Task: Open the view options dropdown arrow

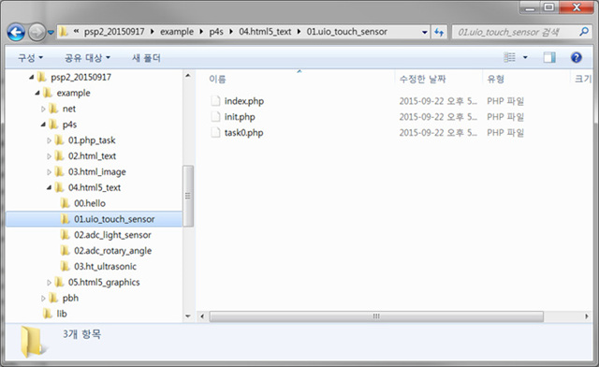Action: [525, 57]
